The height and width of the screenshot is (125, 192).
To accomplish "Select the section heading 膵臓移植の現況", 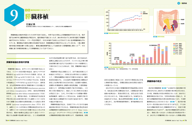I will [154, 81].
